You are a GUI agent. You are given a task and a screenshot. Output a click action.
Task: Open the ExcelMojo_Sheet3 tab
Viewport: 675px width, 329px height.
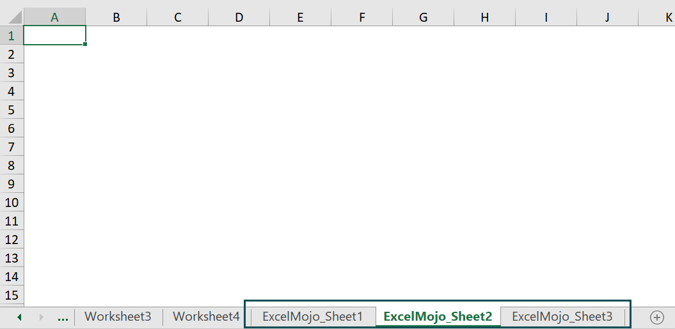(562, 316)
